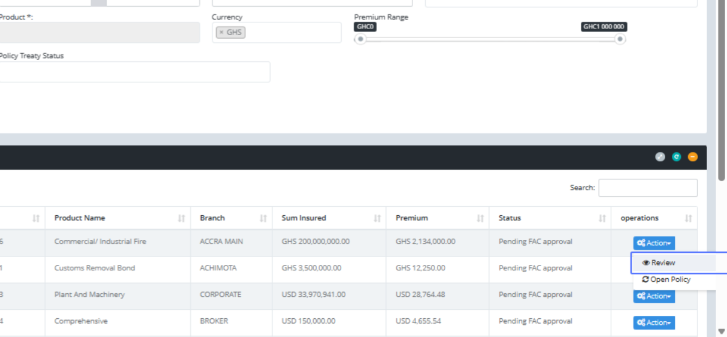Click the Premium Range minimum slider handle
This screenshot has width=727, height=337.
coord(360,39)
